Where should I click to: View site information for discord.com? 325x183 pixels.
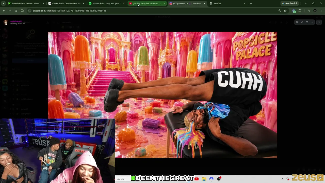click(29, 11)
